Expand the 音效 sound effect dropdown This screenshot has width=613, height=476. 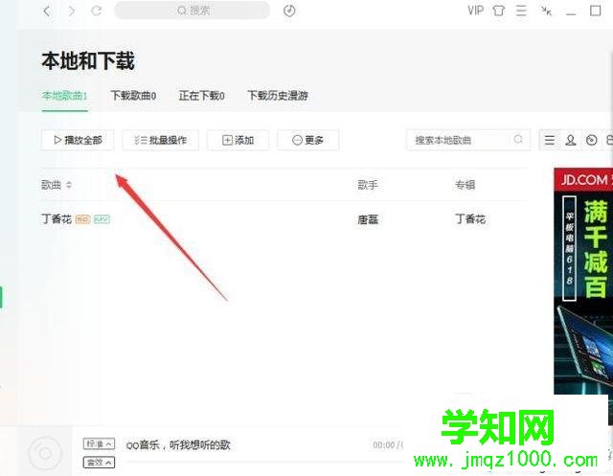[x=99, y=463]
